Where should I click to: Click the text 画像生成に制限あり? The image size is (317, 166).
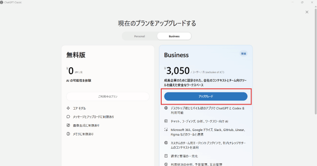tap(86, 126)
